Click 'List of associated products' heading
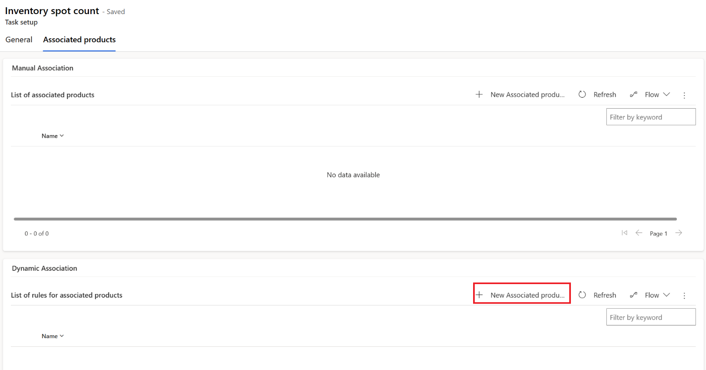Viewport: 706px width, 370px height. 52,95
